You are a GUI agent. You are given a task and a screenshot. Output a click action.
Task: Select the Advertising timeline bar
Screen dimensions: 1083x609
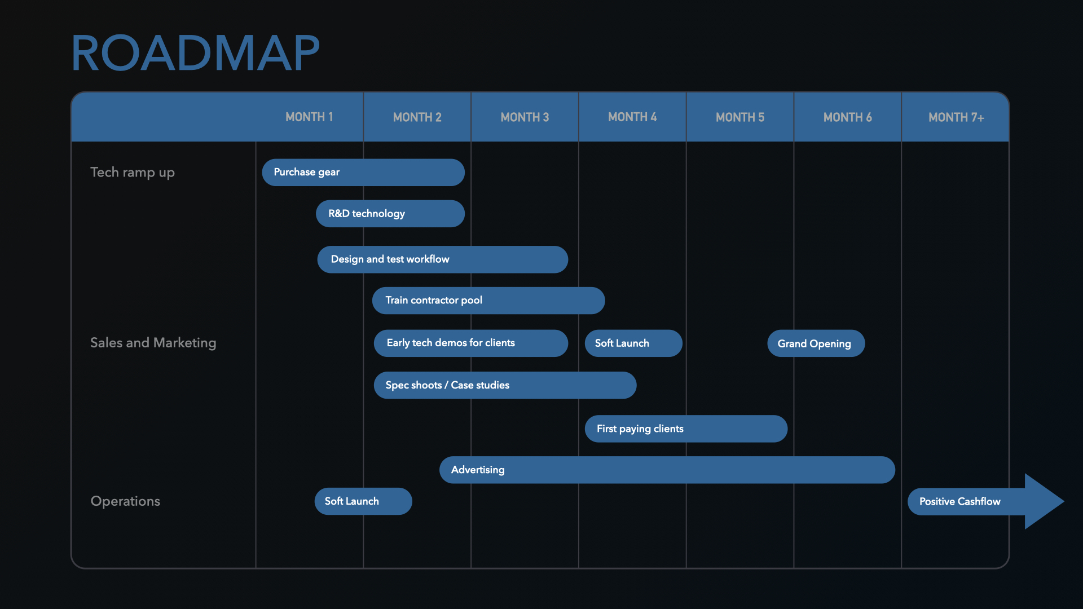[667, 470]
